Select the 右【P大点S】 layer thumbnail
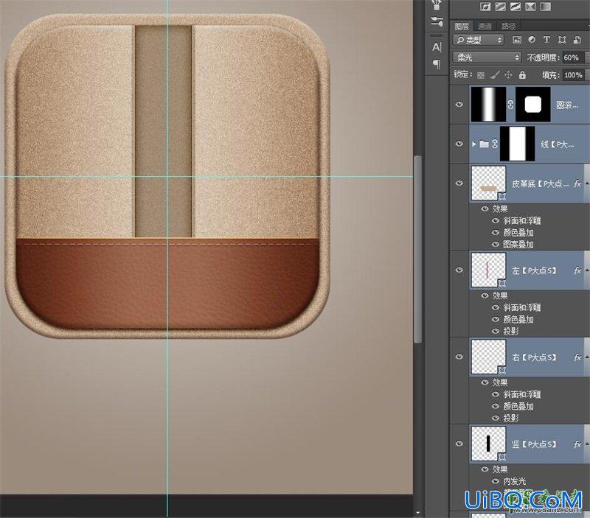This screenshot has height=518, width=590. click(x=488, y=357)
